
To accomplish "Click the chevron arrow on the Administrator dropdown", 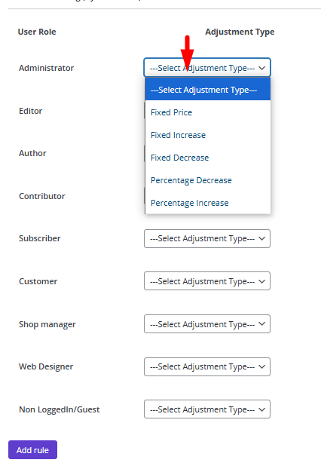I will (x=262, y=68).
